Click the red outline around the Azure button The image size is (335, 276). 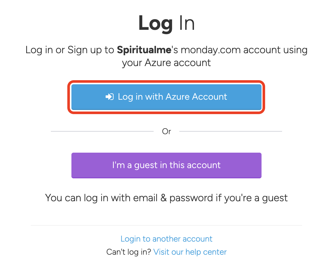coord(166,82)
